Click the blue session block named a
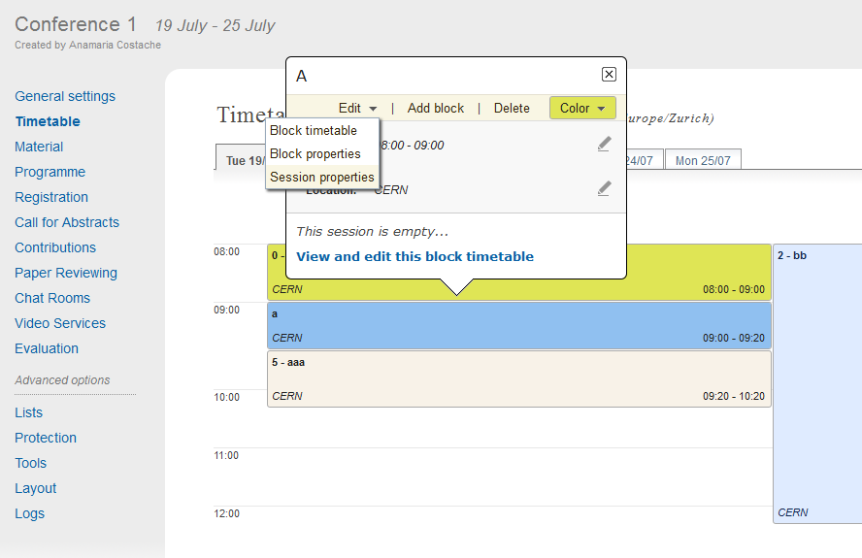This screenshot has height=558, width=862. tap(519, 325)
